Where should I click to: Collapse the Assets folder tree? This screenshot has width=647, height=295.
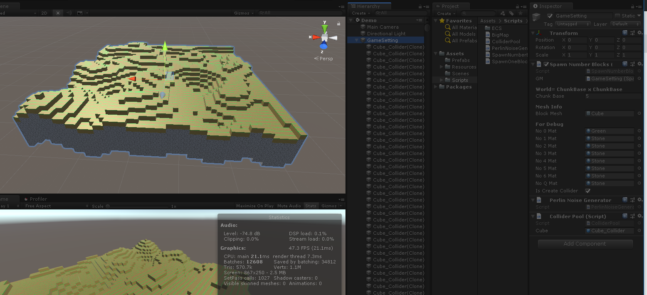pos(436,54)
